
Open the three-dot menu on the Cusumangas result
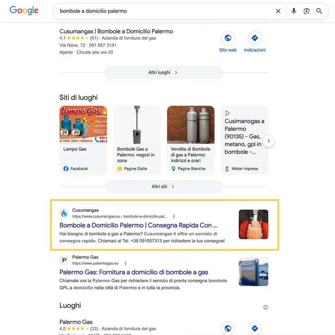pos(174,216)
